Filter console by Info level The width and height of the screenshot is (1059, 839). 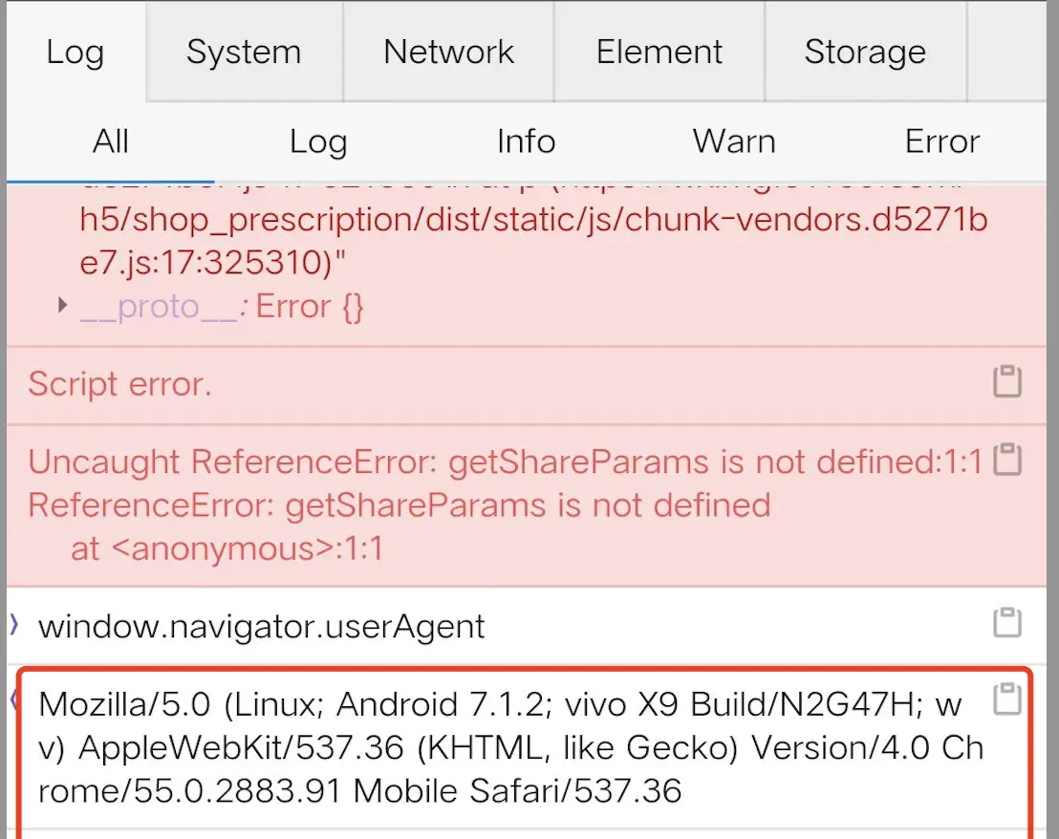526,142
